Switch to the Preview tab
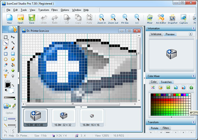This screenshot has height=140, width=198. tap(170, 34)
